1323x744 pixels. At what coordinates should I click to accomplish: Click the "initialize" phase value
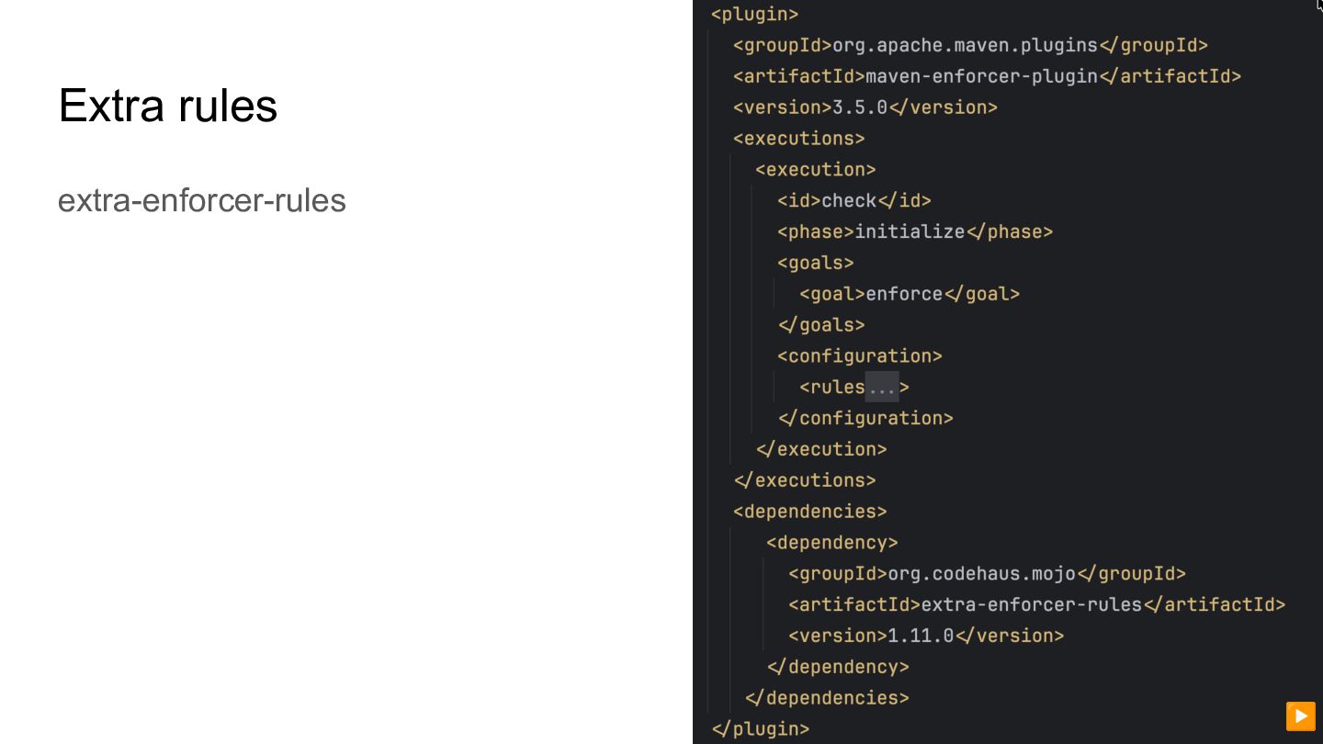coord(910,231)
